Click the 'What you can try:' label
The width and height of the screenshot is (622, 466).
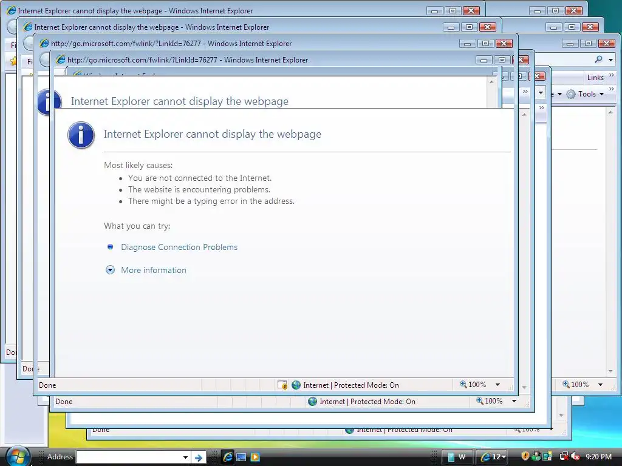[x=137, y=226]
